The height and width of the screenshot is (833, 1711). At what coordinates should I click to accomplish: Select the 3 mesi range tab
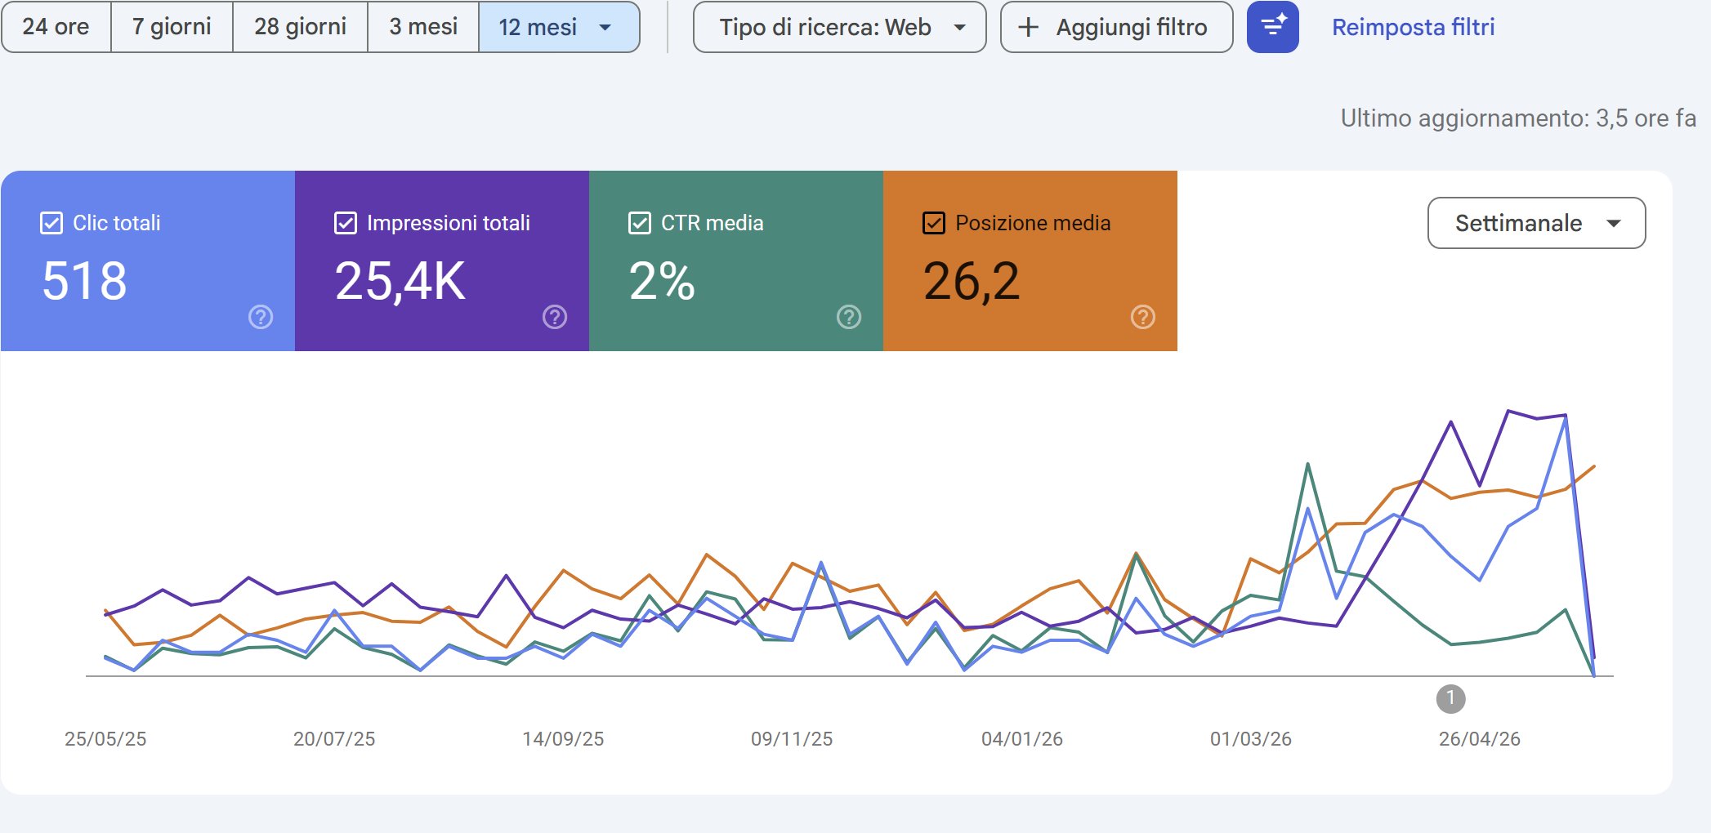coord(423,27)
